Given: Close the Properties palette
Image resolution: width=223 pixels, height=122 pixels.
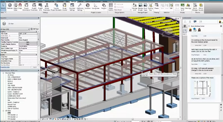Looking at the screenshot, I should click(x=39, y=18).
